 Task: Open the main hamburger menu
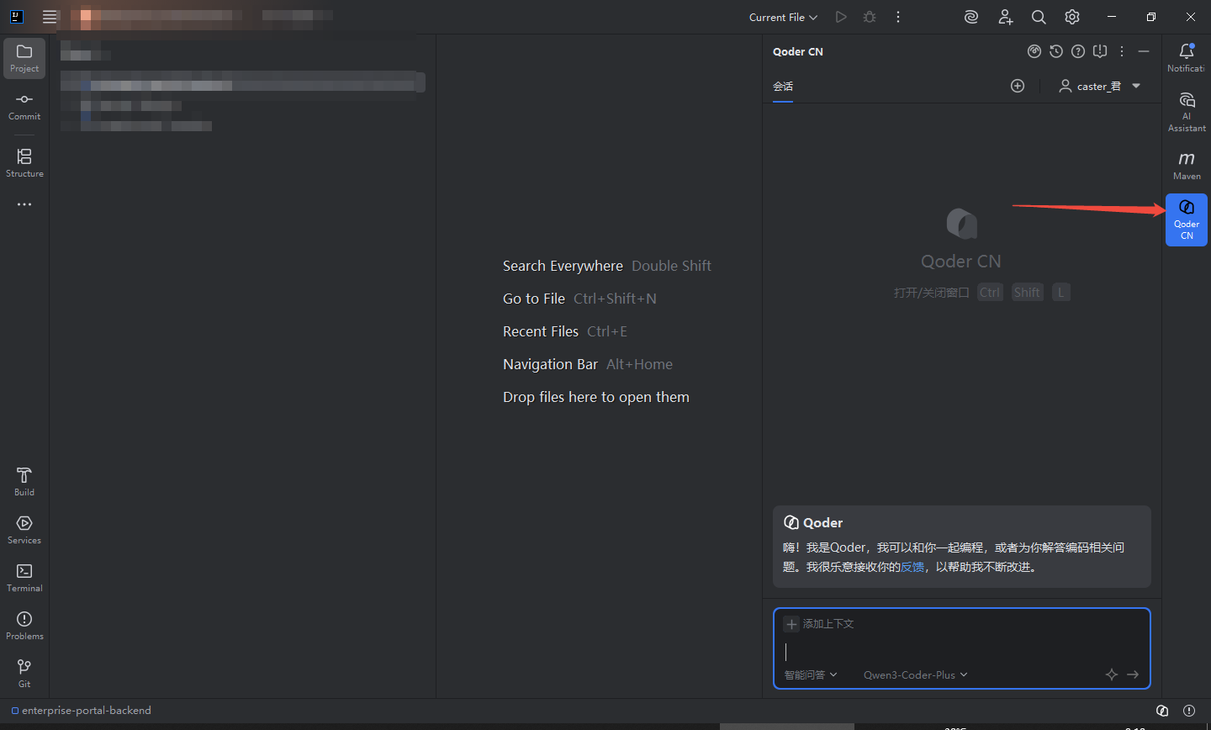50,17
